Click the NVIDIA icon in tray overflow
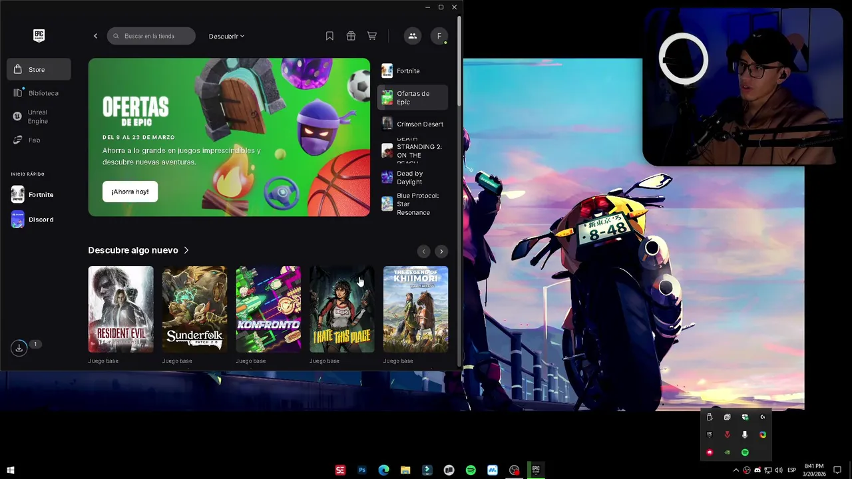This screenshot has width=852, height=479. (727, 452)
